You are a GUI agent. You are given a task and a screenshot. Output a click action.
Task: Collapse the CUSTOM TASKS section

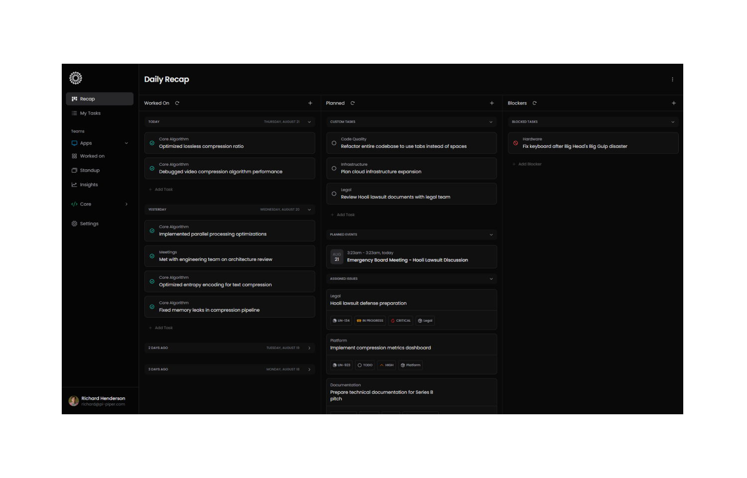[491, 121]
